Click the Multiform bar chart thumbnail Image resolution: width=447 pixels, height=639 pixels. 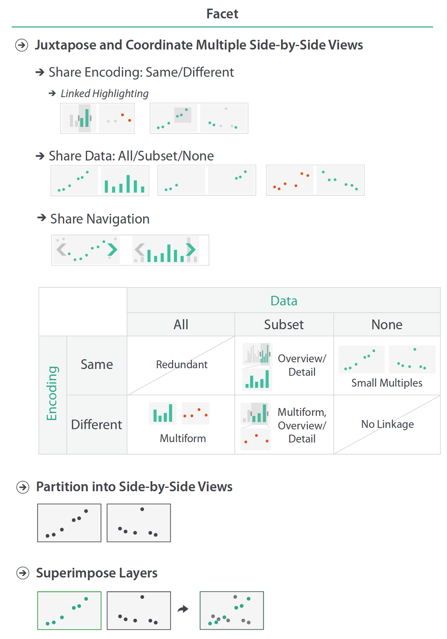(x=163, y=413)
